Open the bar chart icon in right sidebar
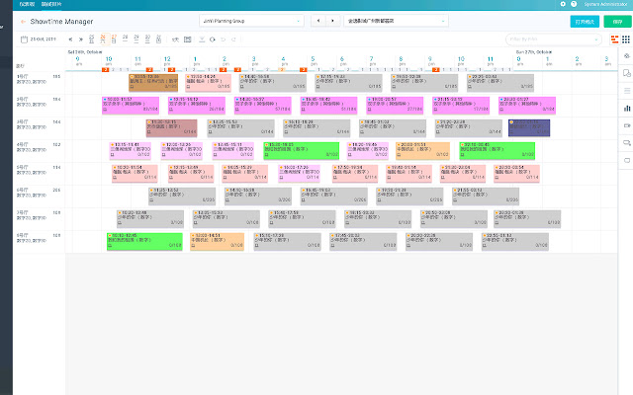The image size is (633, 395). (x=626, y=108)
